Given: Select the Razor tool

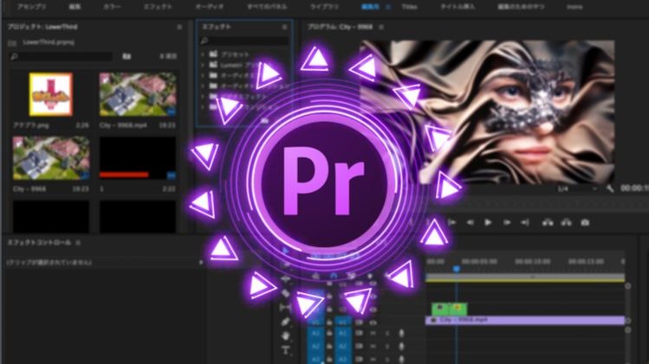Looking at the screenshot, I should (x=286, y=293).
